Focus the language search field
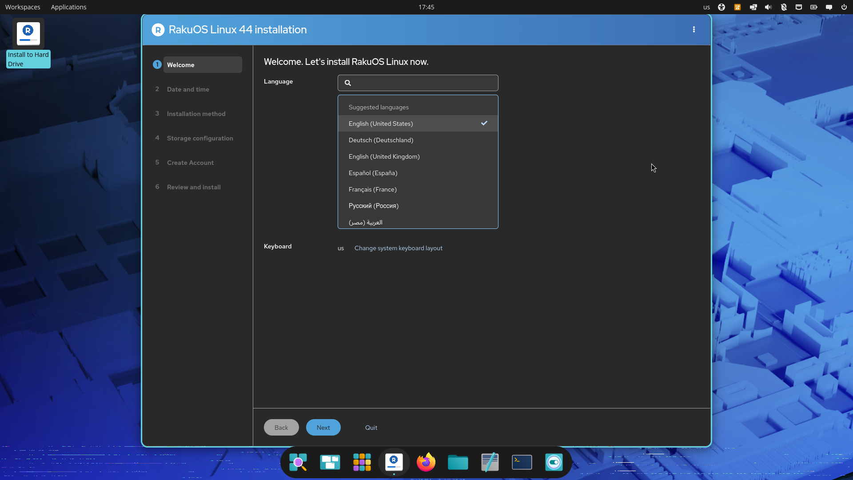Image resolution: width=853 pixels, height=480 pixels. (x=418, y=83)
